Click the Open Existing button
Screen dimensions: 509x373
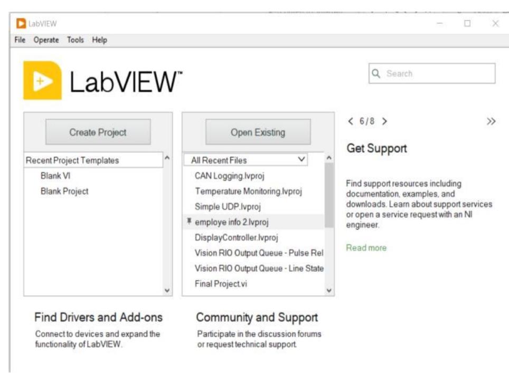(x=258, y=132)
